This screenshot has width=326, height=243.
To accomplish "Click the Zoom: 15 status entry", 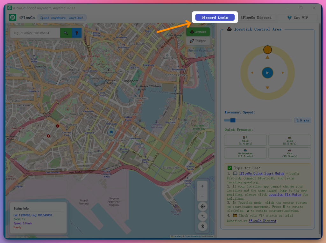I will [19, 219].
